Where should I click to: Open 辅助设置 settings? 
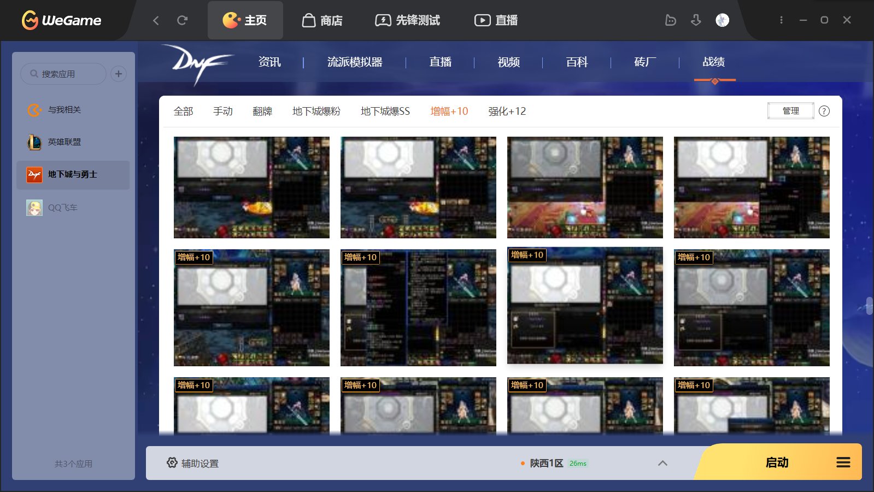pyautogui.click(x=192, y=463)
